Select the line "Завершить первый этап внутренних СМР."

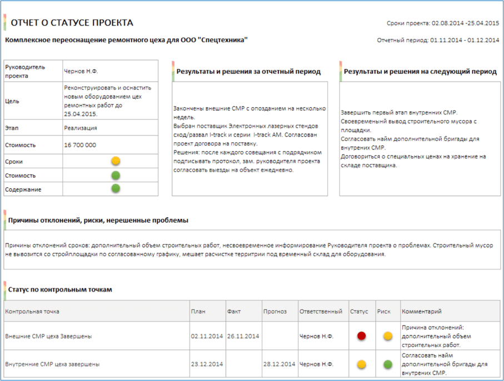pos(399,112)
